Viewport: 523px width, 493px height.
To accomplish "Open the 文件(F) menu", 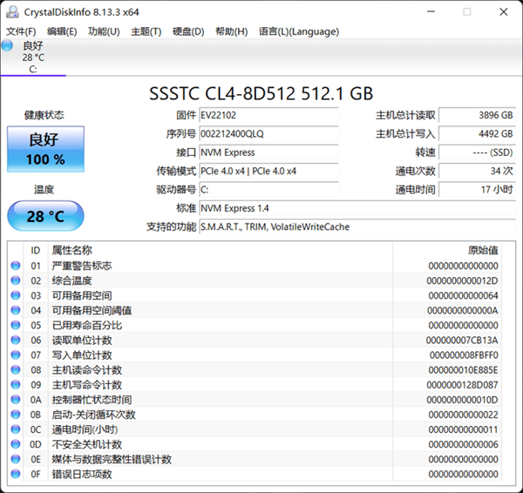I will [x=21, y=31].
